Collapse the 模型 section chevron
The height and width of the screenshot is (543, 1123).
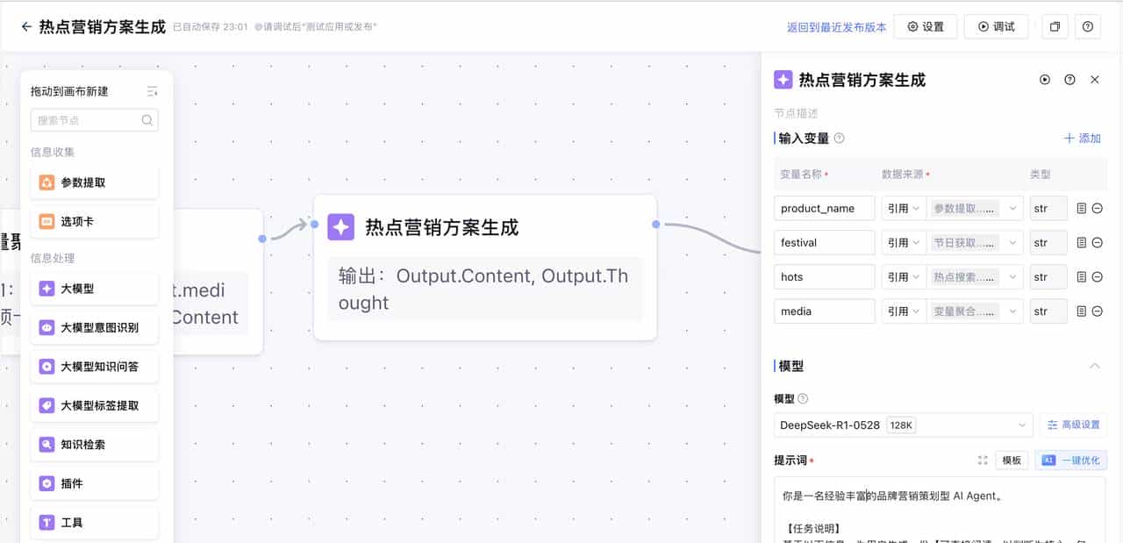point(1095,366)
